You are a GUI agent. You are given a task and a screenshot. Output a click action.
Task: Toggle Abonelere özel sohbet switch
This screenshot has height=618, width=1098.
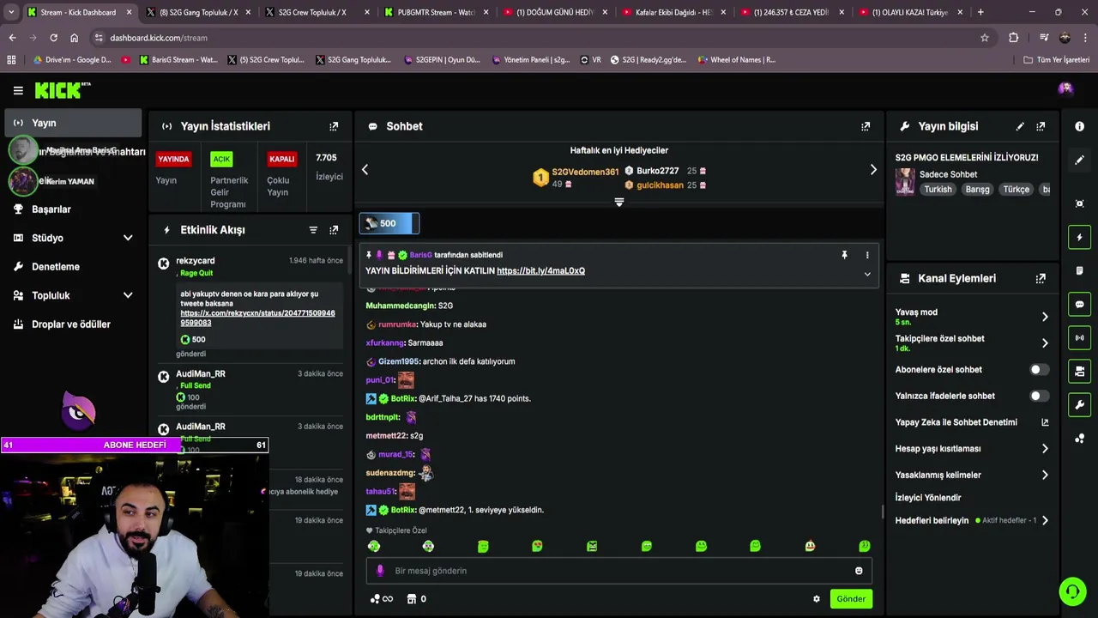(1039, 370)
